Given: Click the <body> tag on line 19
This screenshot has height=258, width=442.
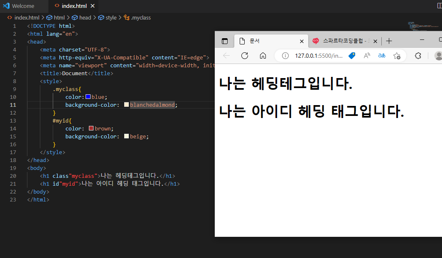Looking at the screenshot, I should point(37,168).
